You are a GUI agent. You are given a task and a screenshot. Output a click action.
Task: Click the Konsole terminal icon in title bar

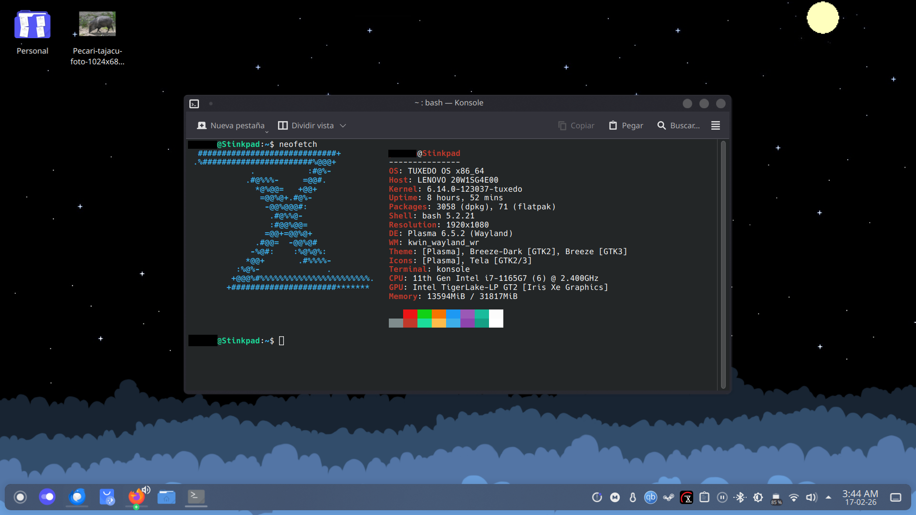pos(194,103)
